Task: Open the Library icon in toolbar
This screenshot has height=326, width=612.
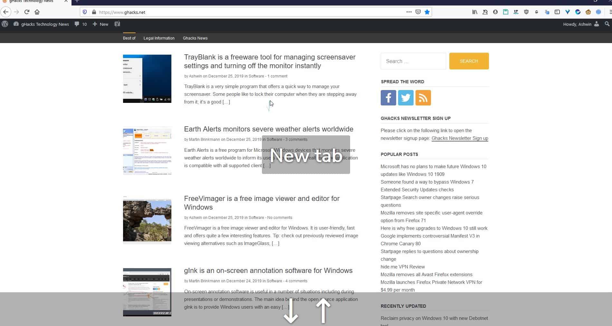Action: point(475,12)
